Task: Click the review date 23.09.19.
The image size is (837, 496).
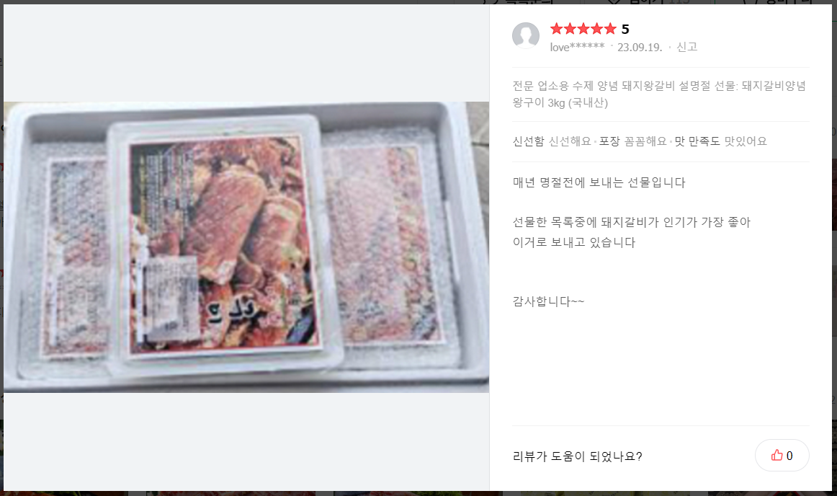Action: tap(640, 47)
